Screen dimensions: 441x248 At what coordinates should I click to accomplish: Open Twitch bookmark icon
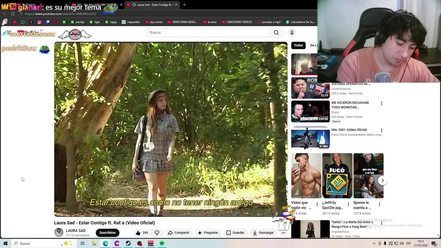coord(48,22)
